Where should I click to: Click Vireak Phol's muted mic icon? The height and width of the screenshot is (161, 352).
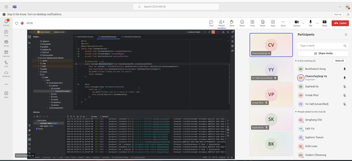tap(345, 95)
